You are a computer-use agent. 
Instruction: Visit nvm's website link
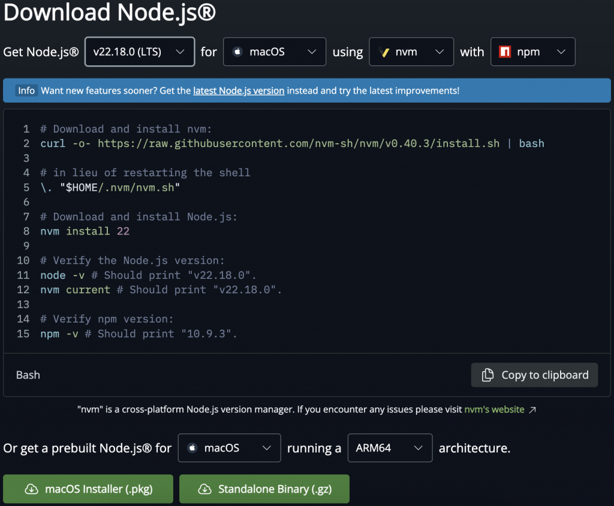pyautogui.click(x=494, y=409)
